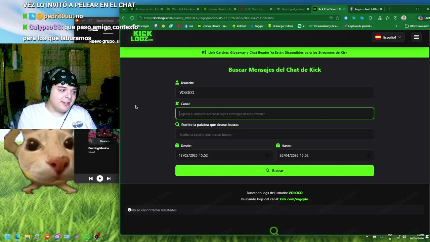Open the trigger bookmark
This screenshot has height=242, width=430.
(x=257, y=26)
